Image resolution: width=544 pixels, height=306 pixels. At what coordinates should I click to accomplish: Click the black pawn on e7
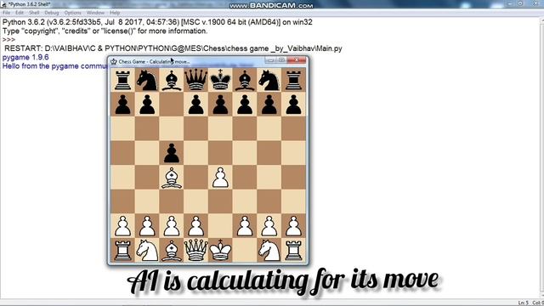coord(220,105)
